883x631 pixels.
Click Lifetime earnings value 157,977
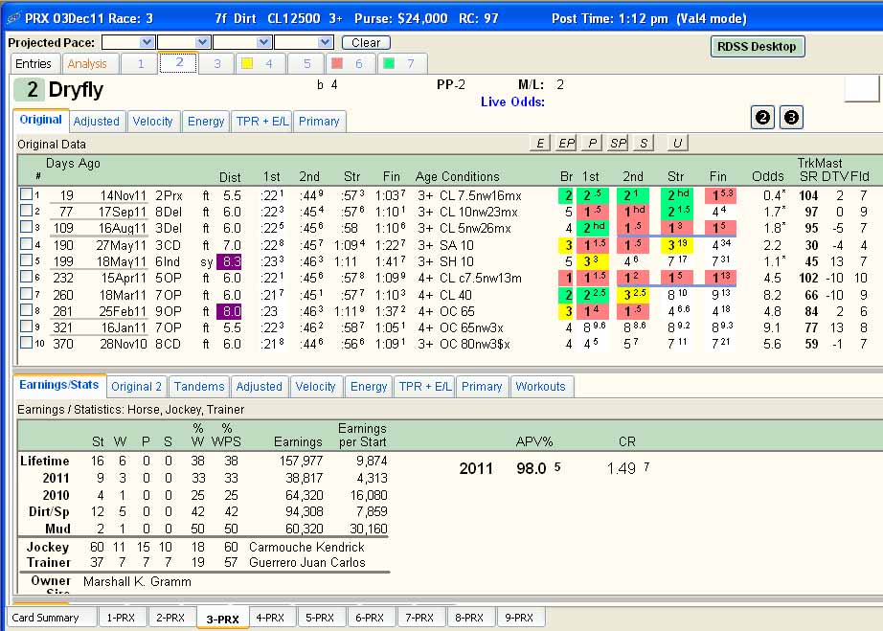pos(302,461)
